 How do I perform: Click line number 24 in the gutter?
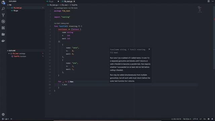coord(50,85)
